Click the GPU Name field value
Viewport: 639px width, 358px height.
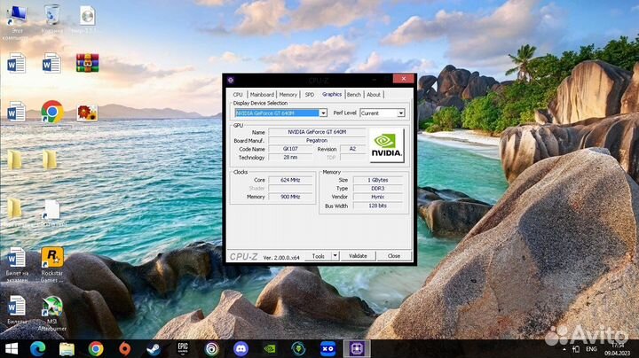pyautogui.click(x=317, y=132)
